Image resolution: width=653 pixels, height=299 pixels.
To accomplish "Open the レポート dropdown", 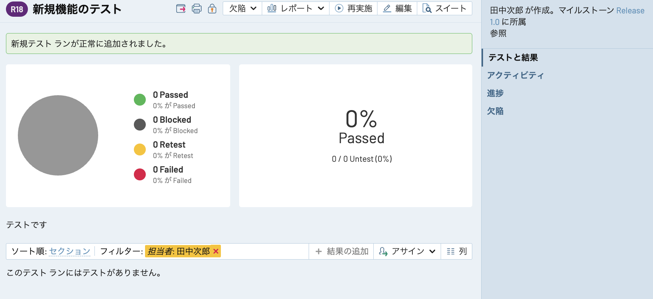I will click(296, 9).
